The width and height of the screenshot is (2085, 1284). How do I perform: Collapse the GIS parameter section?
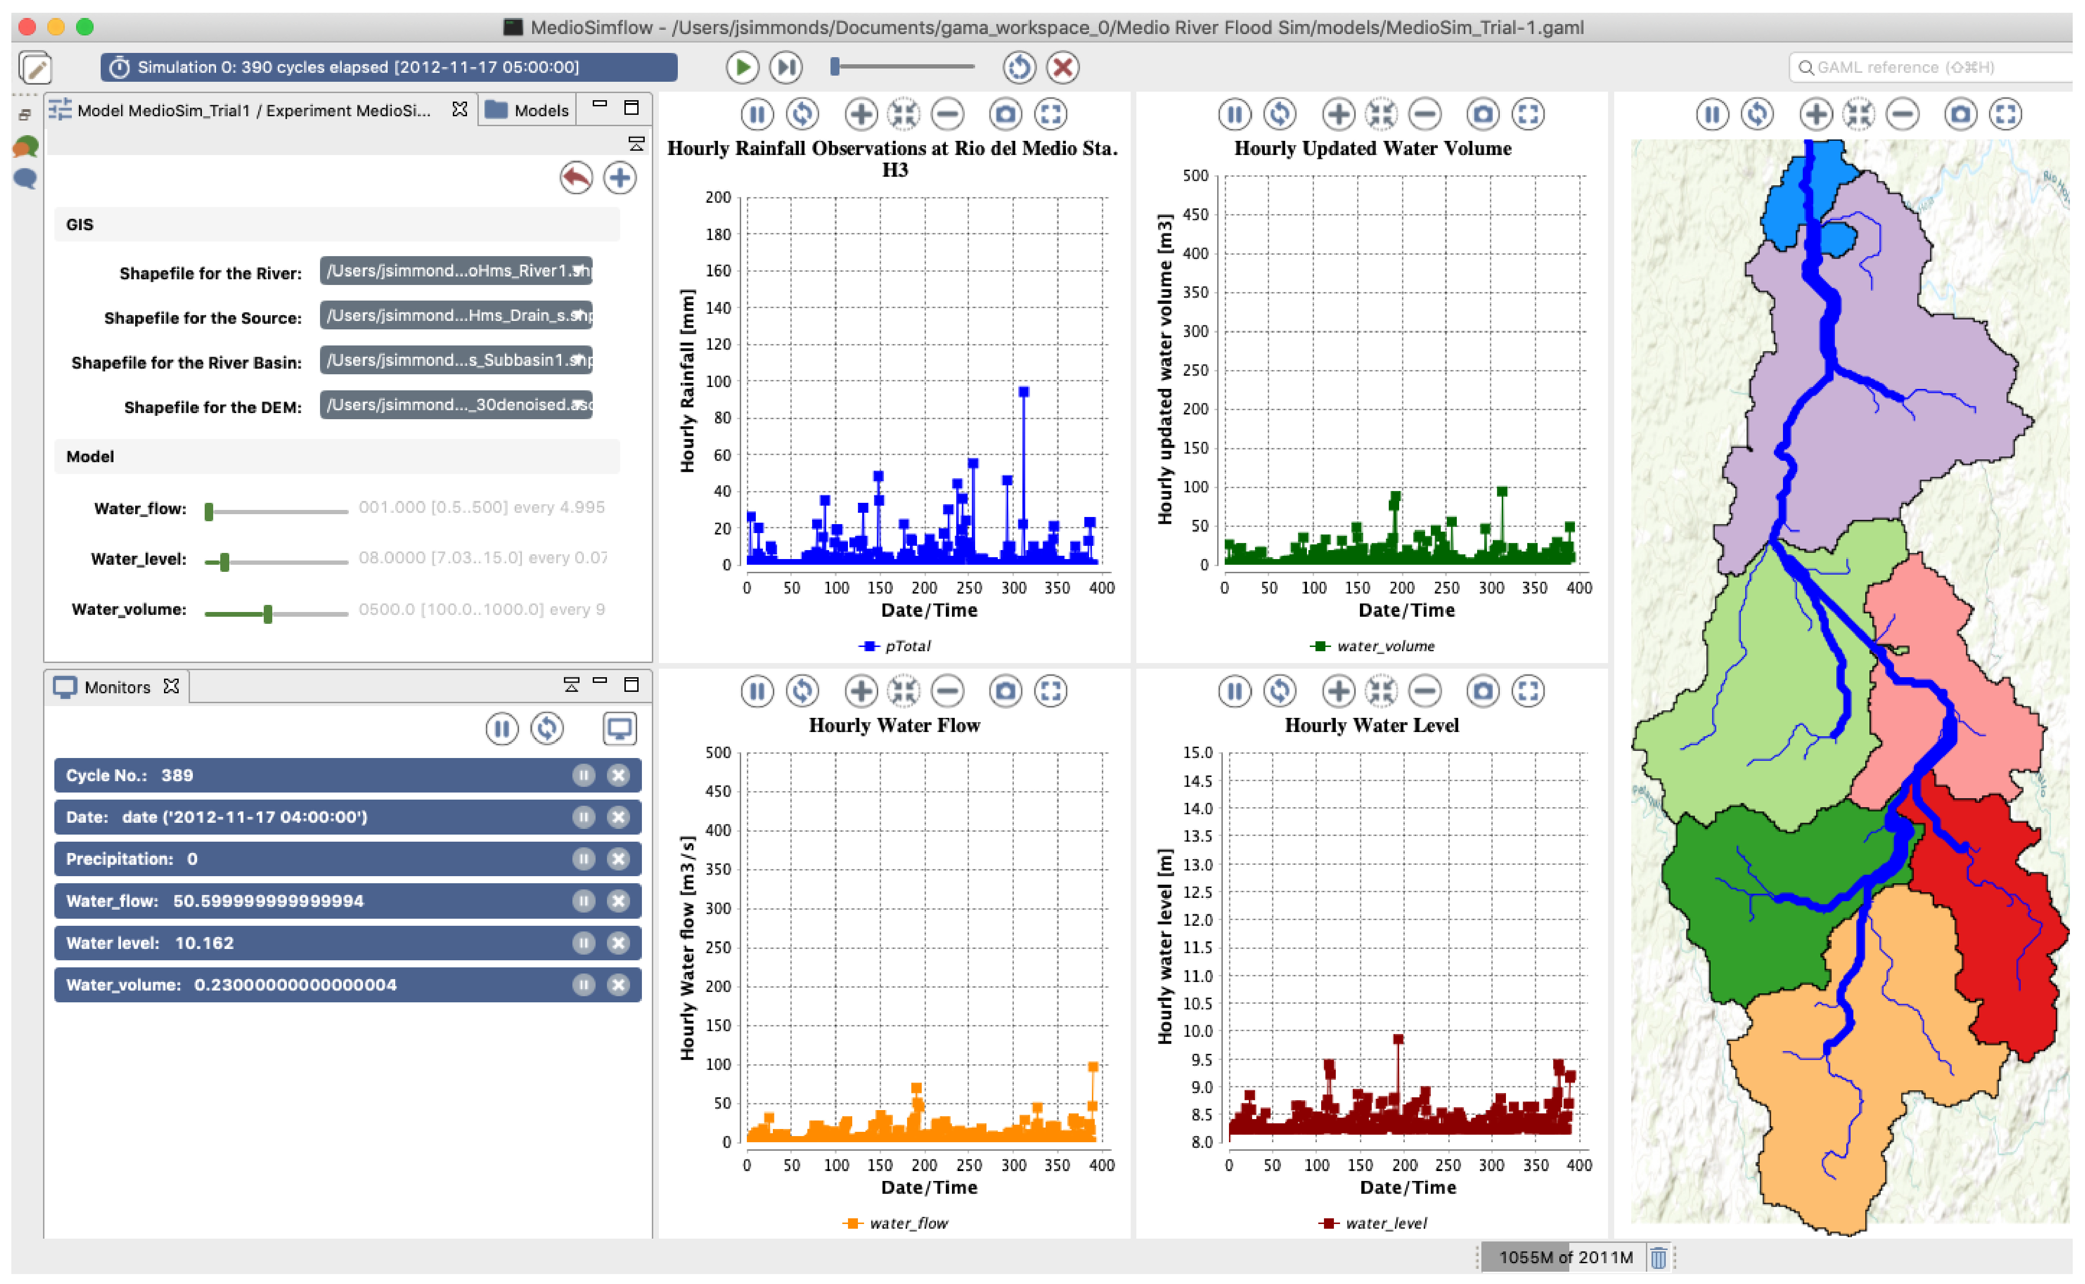(80, 225)
